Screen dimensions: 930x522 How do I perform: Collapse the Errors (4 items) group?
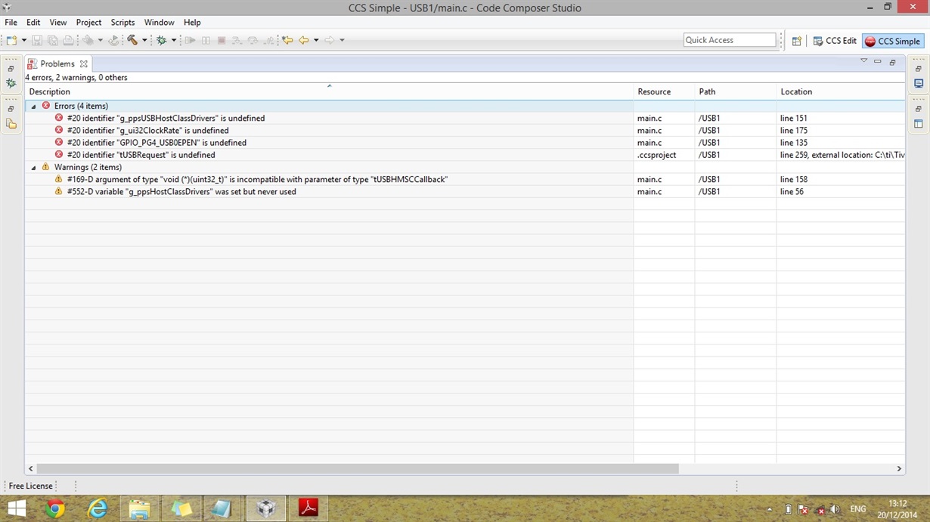(33, 107)
